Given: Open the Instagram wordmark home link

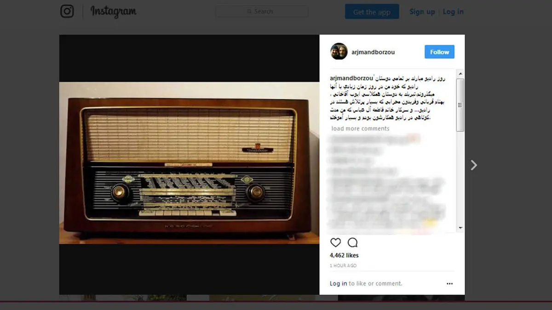Looking at the screenshot, I should [113, 12].
